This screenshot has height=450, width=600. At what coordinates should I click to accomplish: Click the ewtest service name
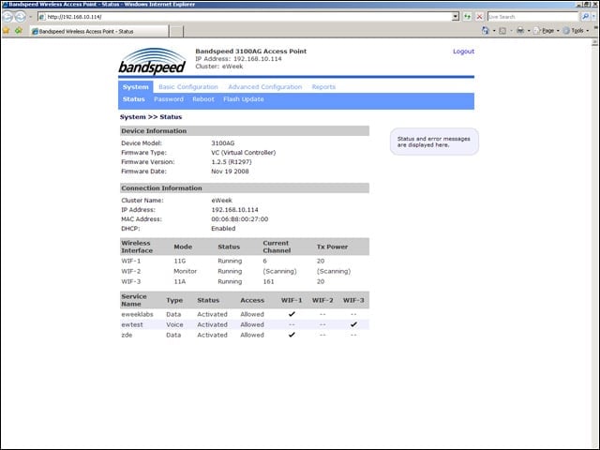coord(132,324)
